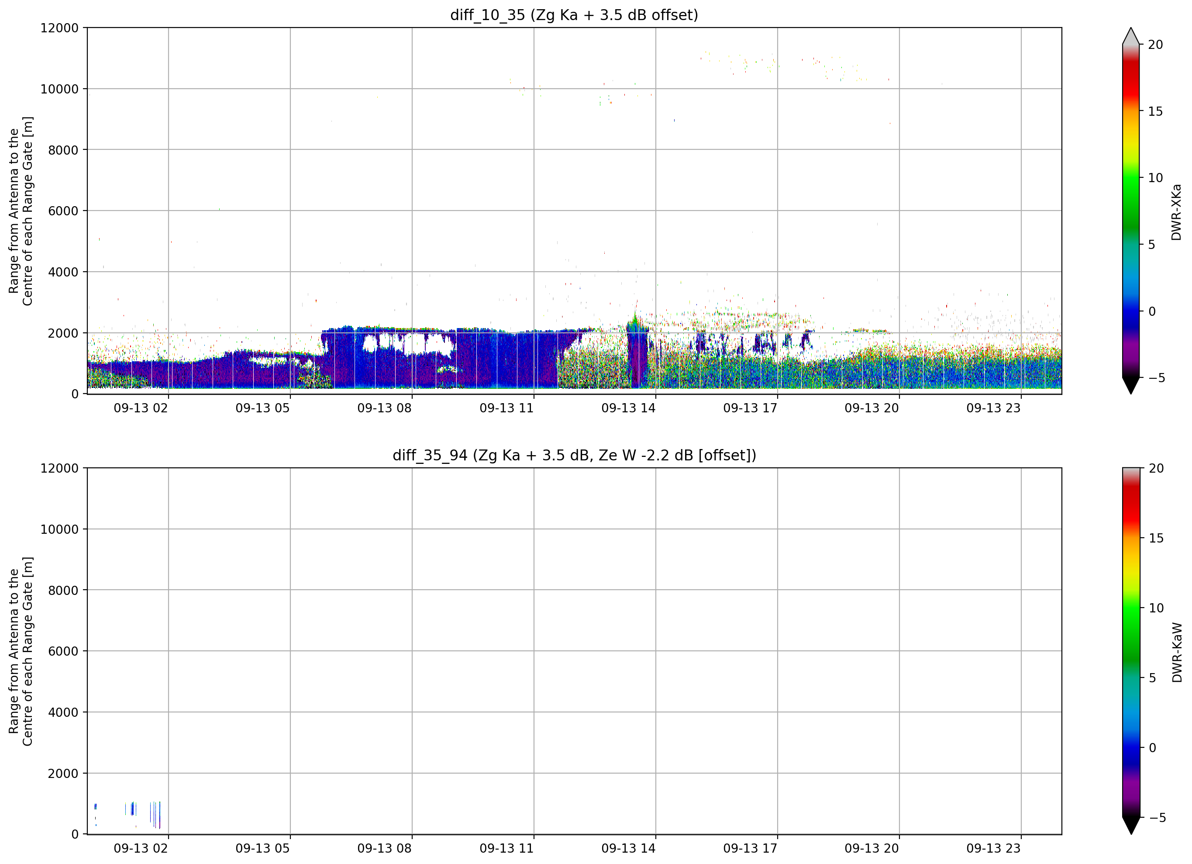Viewport: 1192px width, 864px height.
Task: Click the "6000" y-tick of the diff_10_35 plot
Action: click(x=63, y=211)
